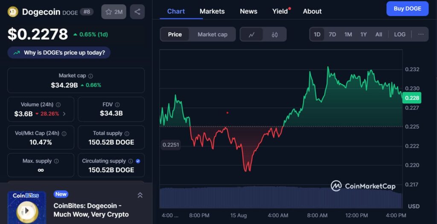Click the share icon next to Dogecoin
The image size is (437, 224).
[137, 12]
